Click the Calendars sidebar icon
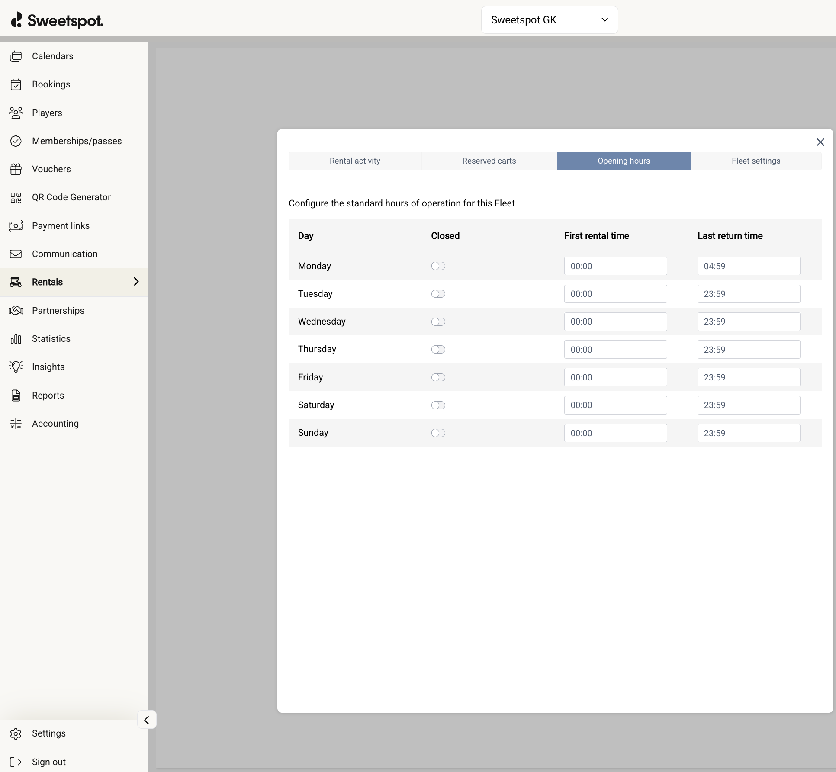836x772 pixels. point(16,56)
